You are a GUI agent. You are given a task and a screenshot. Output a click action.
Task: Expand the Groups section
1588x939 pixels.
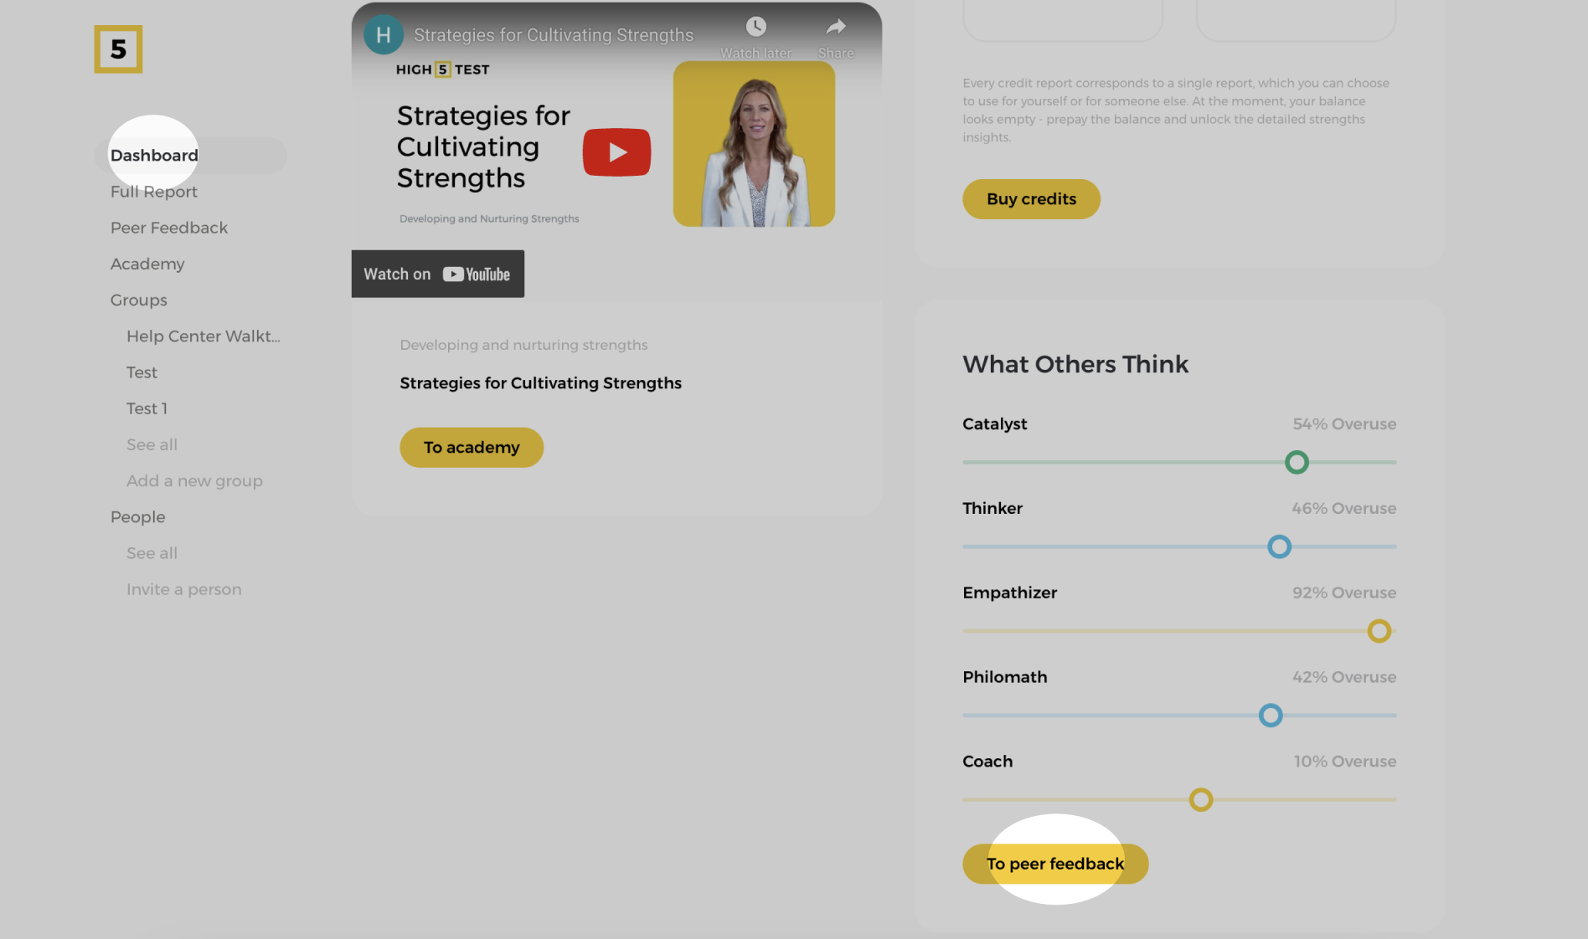coord(139,300)
